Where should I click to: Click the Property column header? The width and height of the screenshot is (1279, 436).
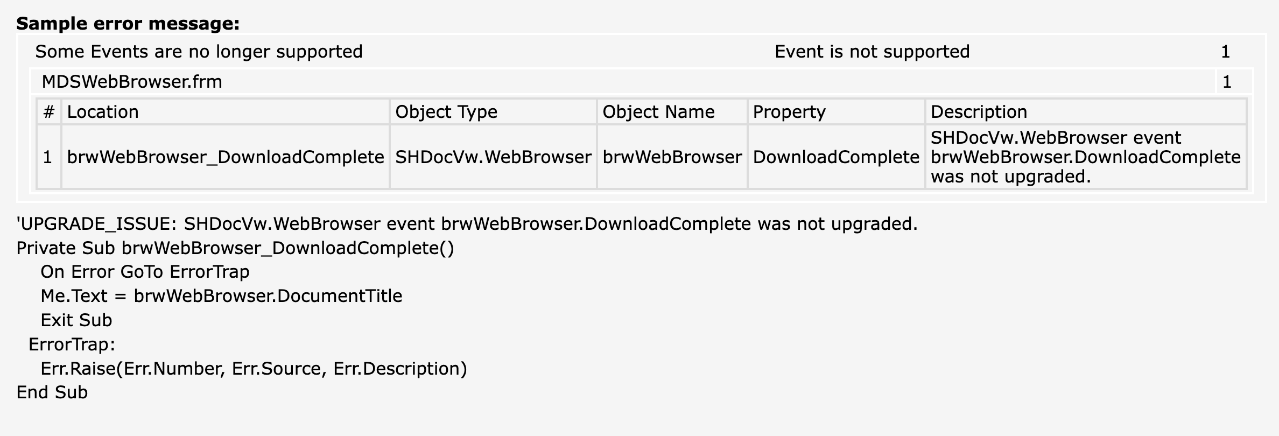click(789, 112)
